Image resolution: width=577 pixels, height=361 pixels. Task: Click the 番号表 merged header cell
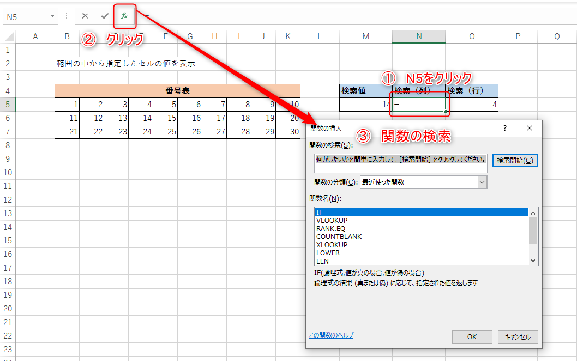coord(177,91)
